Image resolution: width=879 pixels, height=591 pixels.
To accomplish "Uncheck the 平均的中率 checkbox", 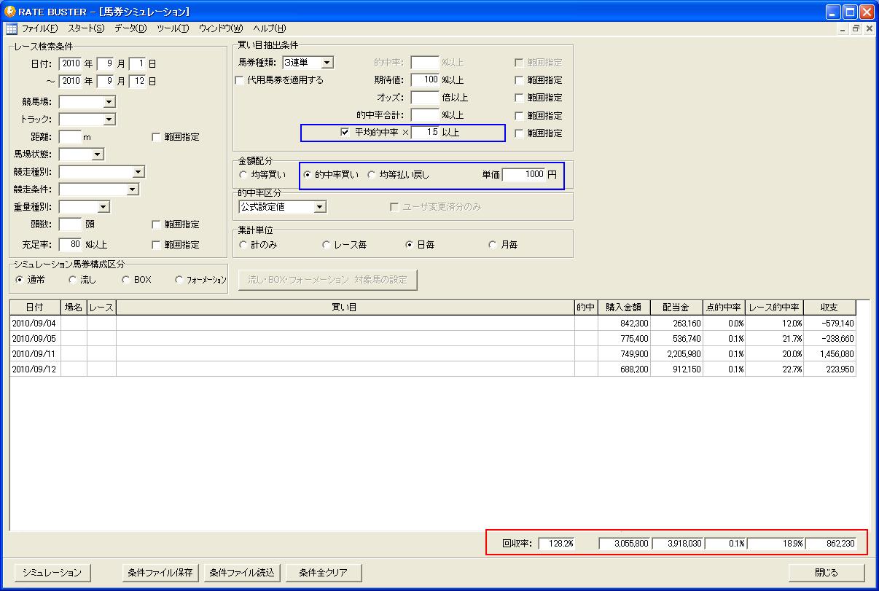I will click(x=345, y=133).
